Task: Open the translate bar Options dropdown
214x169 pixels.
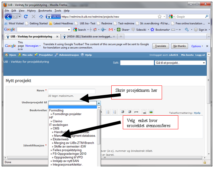Action: pyautogui.click(x=197, y=46)
